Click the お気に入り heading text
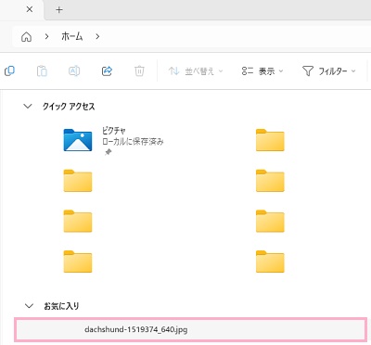Viewport: 371px width, 345px height. (61, 306)
